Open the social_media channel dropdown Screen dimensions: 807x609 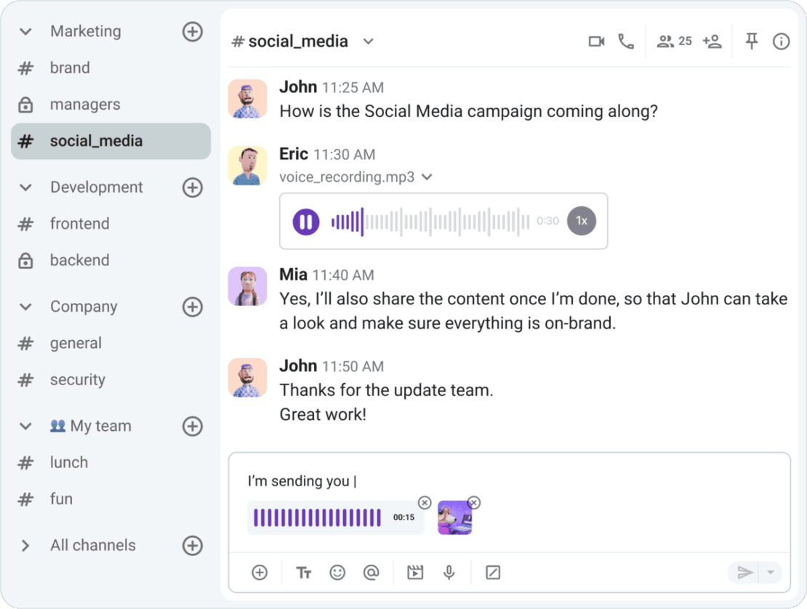pos(369,41)
